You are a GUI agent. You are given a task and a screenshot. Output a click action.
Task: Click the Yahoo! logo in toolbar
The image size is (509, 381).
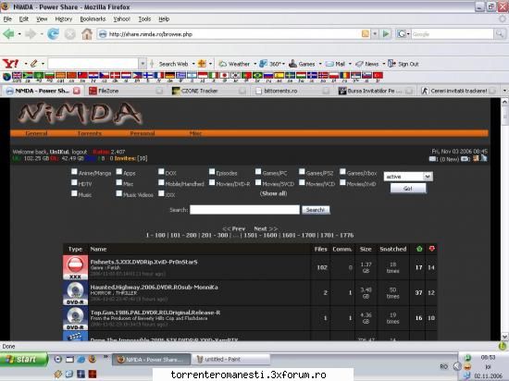tap(10, 64)
